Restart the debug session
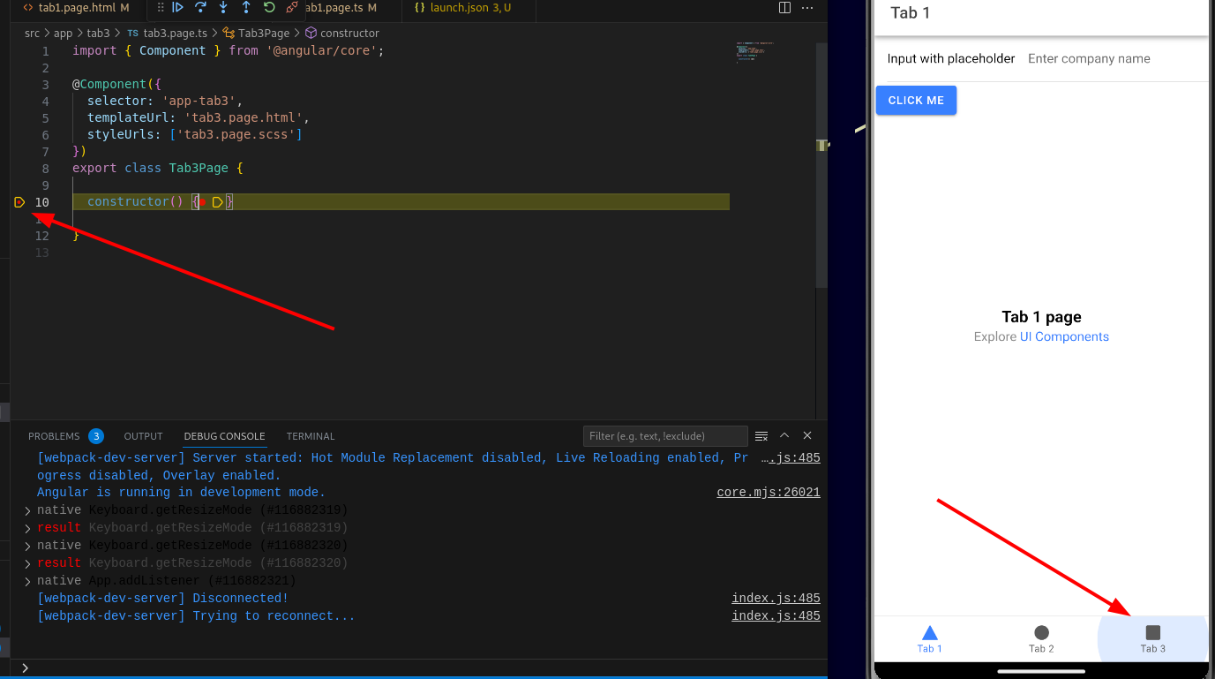1215x679 pixels. [269, 8]
